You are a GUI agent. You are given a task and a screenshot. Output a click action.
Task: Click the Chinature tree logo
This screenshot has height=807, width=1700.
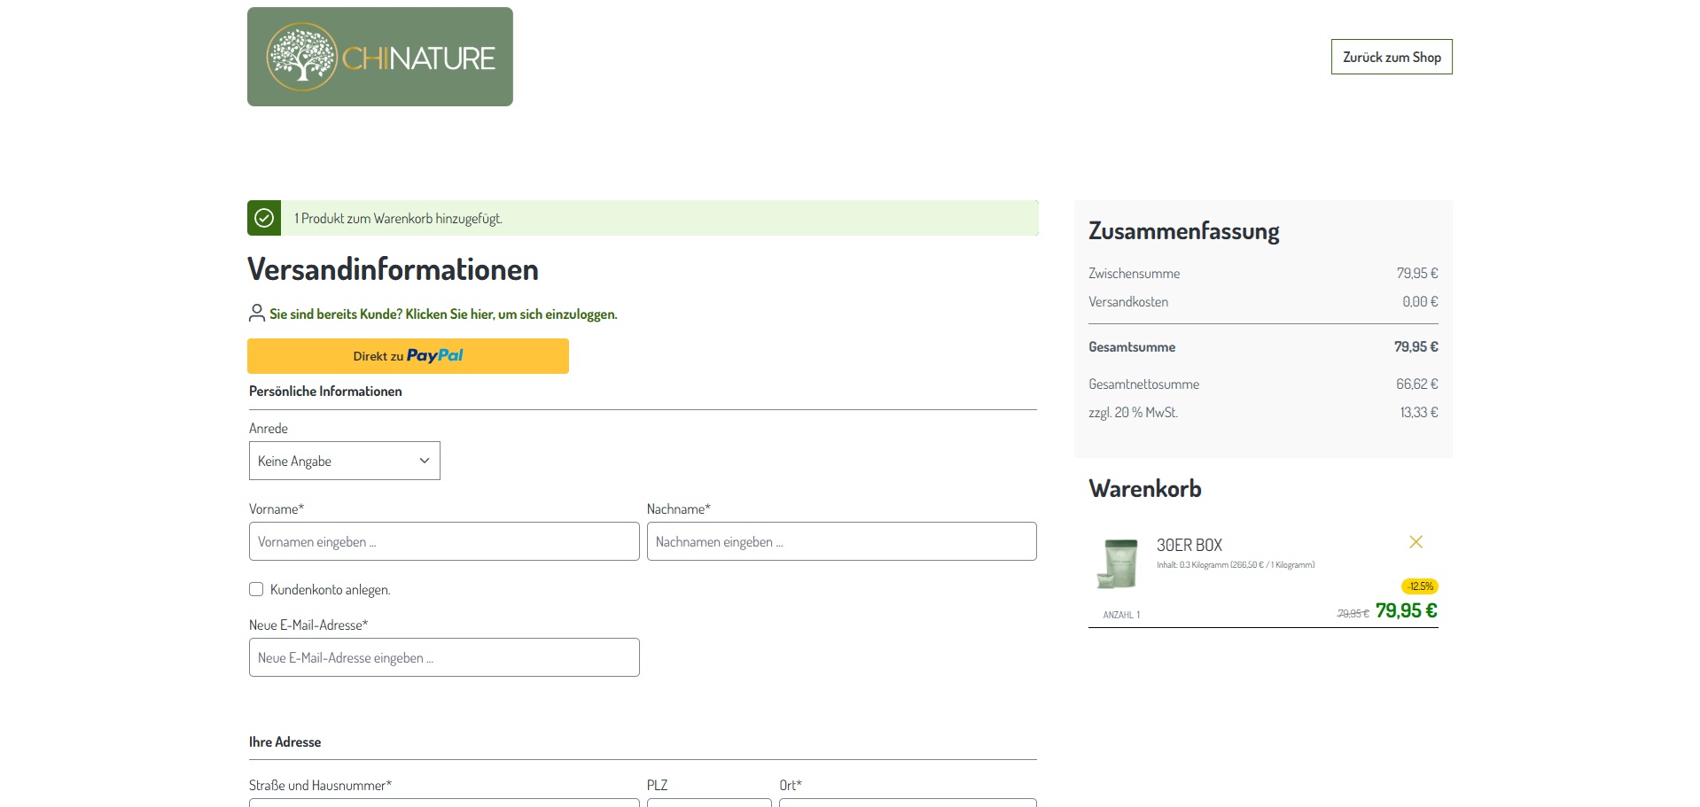379,57
